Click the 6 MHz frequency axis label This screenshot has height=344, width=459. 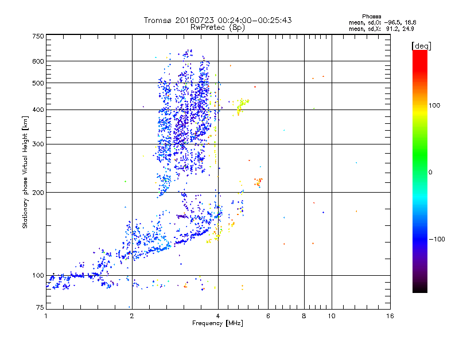coord(268,316)
